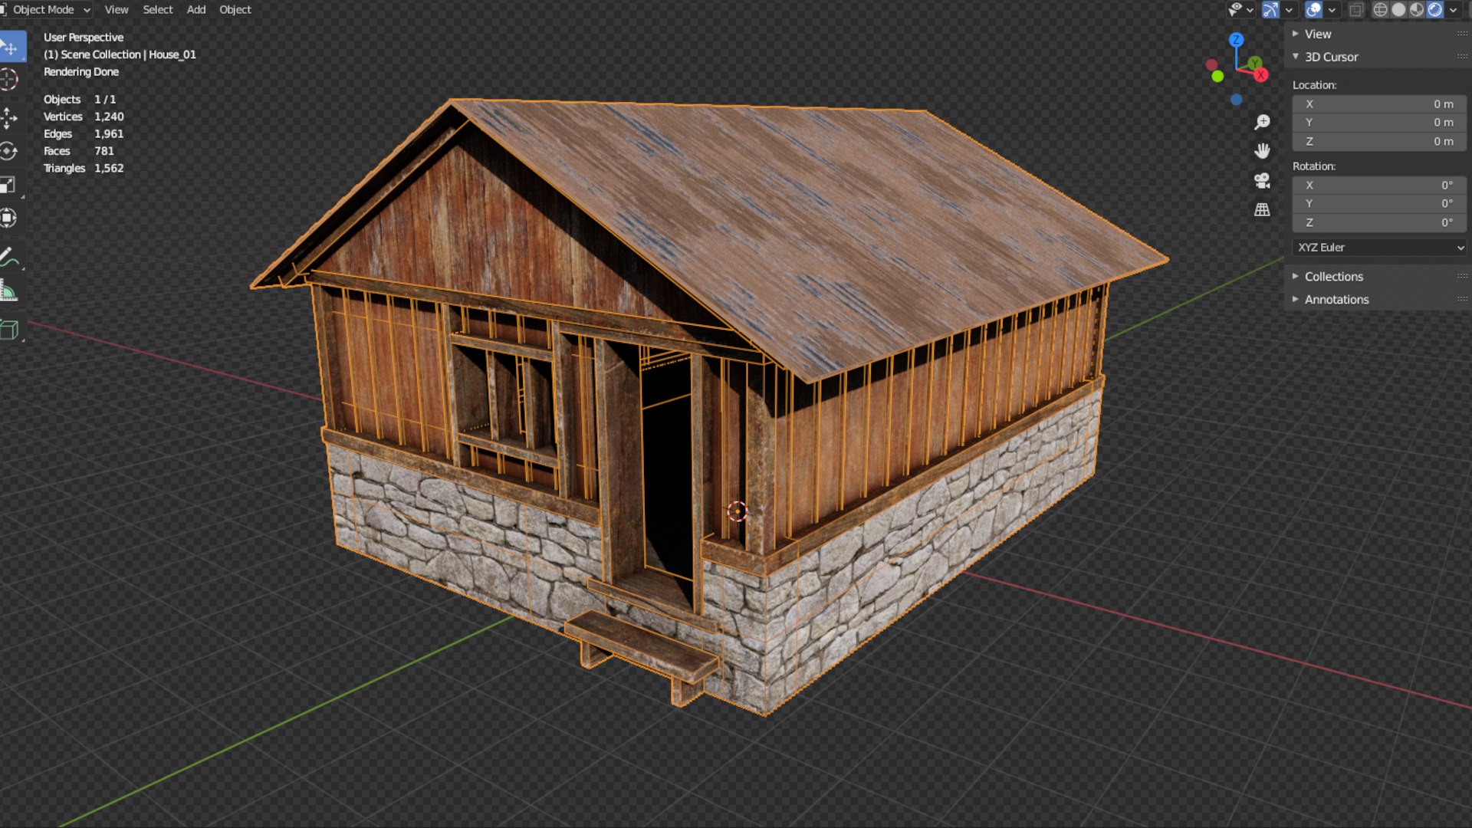Click the cursor Location Z field
This screenshot has height=828, width=1472.
coord(1379,142)
